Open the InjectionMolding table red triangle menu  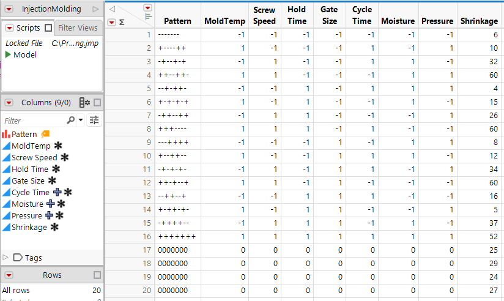(x=9, y=9)
